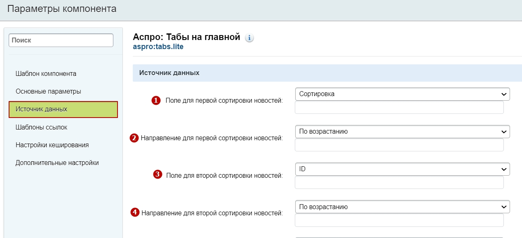The height and width of the screenshot is (238, 522).
Task: Open the Шаблон компонента section
Action: coord(46,74)
